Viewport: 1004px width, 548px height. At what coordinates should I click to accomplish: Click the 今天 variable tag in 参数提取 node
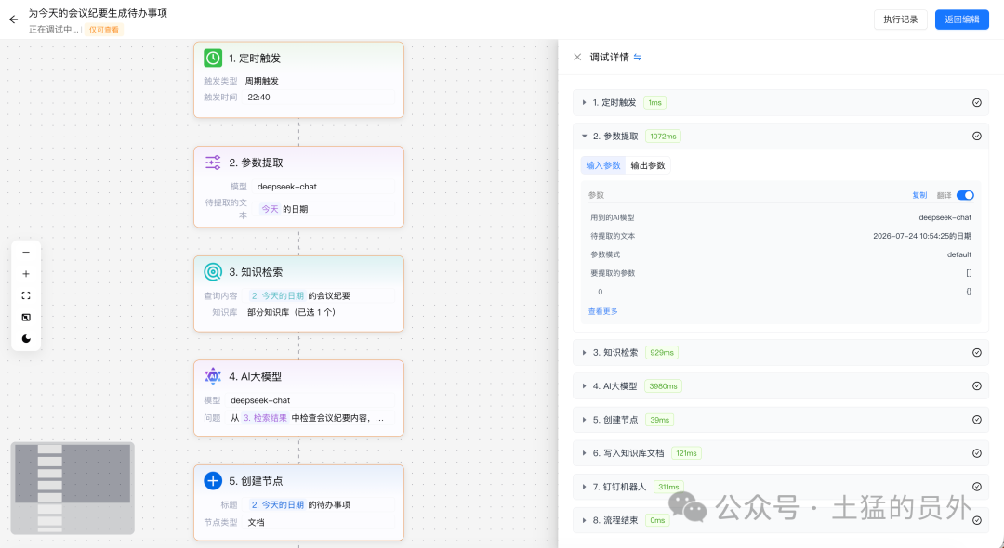[x=270, y=209]
